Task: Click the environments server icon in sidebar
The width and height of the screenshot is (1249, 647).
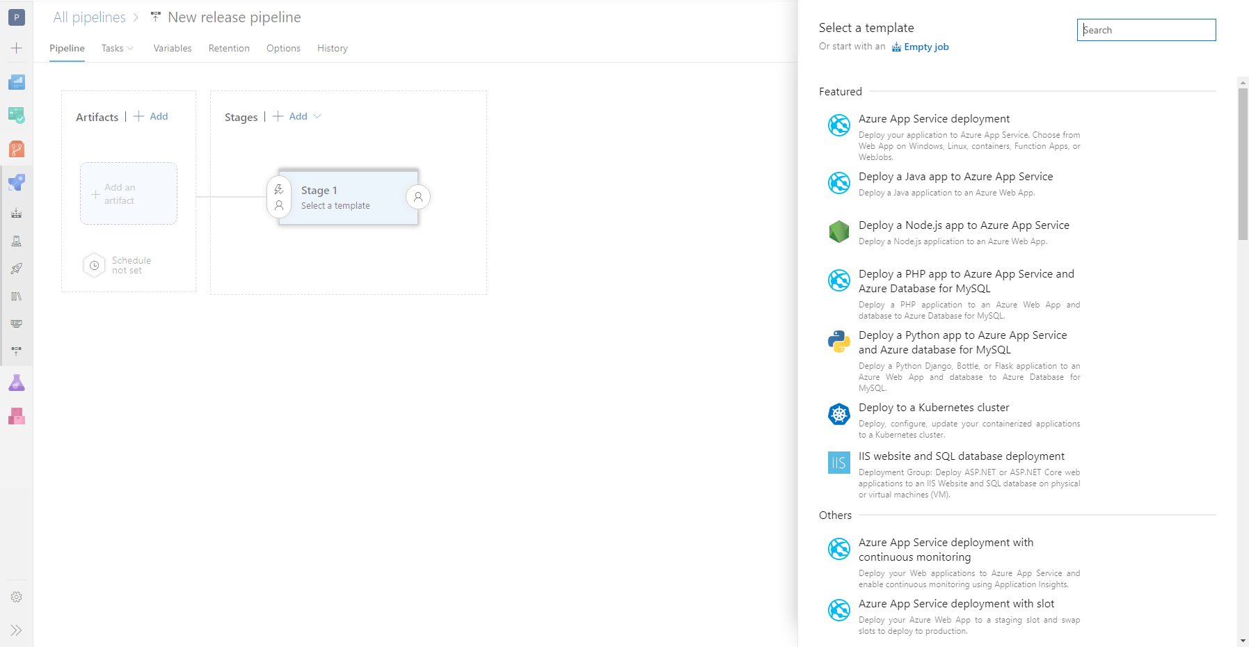Action: 17,241
